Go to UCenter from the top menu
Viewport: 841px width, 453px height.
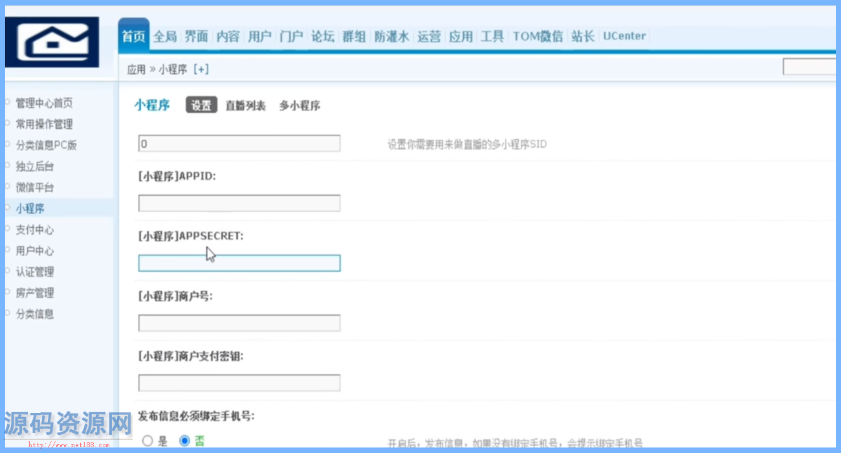[x=623, y=36]
